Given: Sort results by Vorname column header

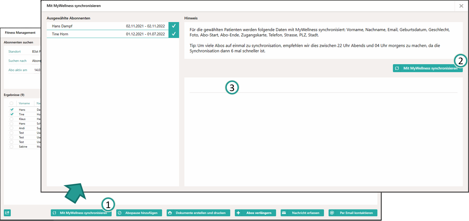Looking at the screenshot, I should click(x=24, y=103).
